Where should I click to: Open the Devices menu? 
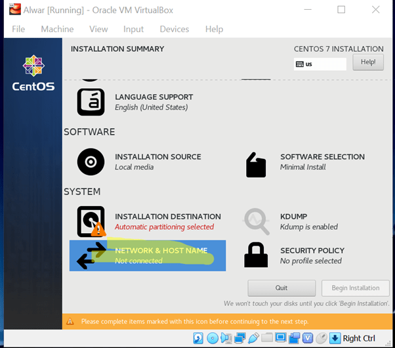pos(174,29)
